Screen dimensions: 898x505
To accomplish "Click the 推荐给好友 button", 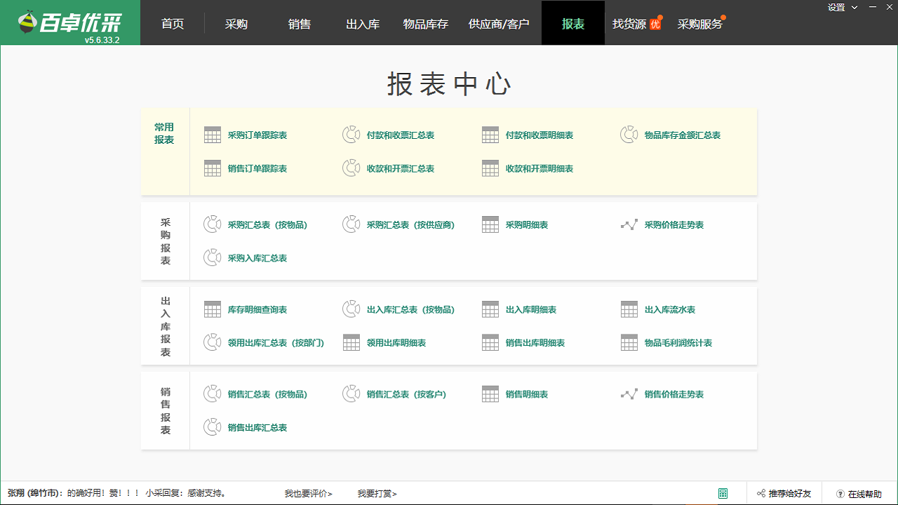I will coord(784,493).
